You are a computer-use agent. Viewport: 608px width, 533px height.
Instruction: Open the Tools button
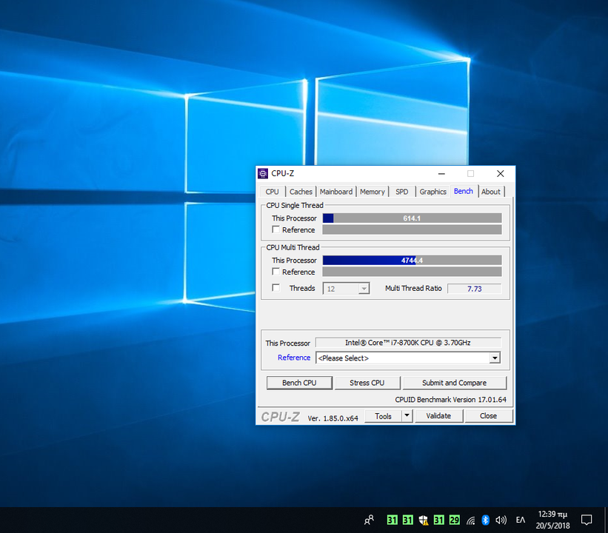tap(383, 416)
